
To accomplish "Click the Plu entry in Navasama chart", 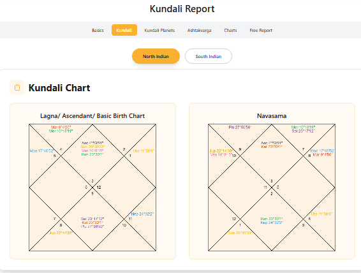I will coord(240,127).
